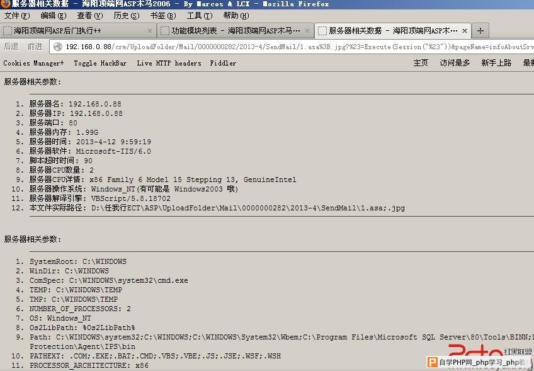Click the 前进 forward button
The width and height of the screenshot is (534, 371).
(35, 47)
